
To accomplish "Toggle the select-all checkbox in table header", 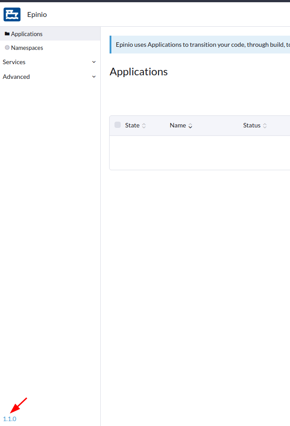I will pos(117,125).
